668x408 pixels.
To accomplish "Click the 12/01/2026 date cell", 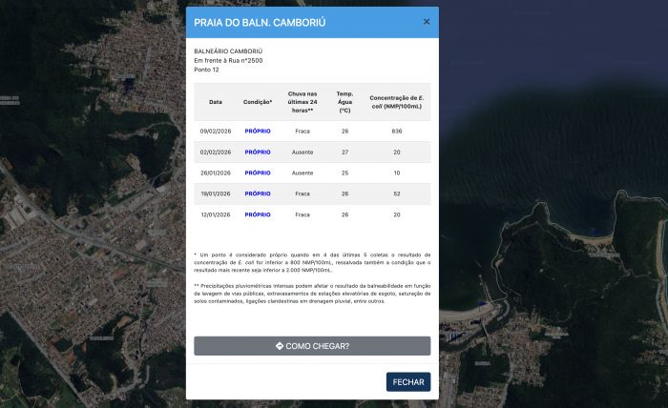I will [x=216, y=214].
